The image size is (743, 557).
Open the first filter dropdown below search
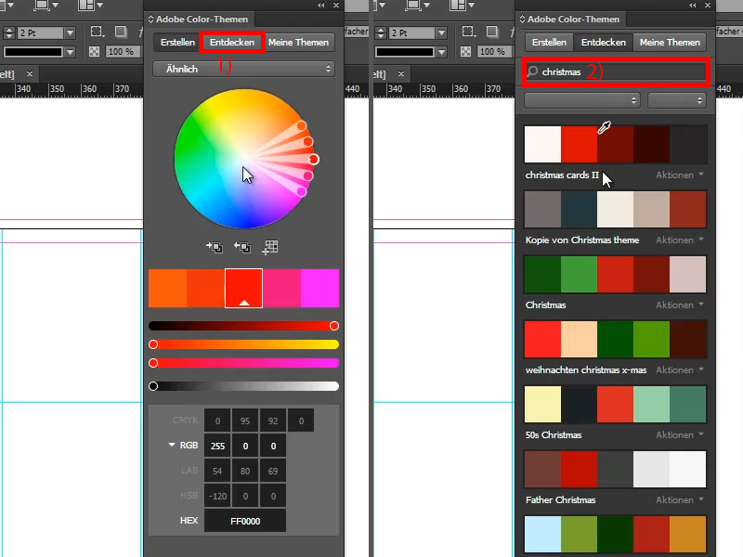click(582, 100)
